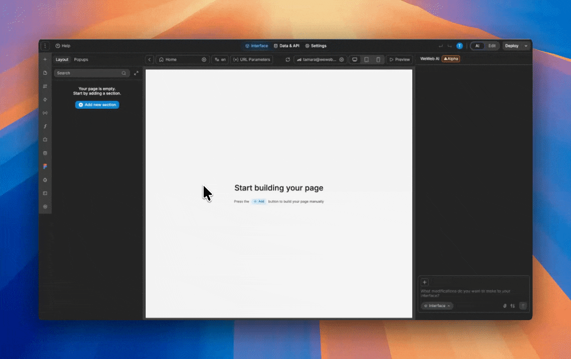Open the Interface scope dropdown in chat
Viewport: 571px width, 359px height.
(x=437, y=306)
